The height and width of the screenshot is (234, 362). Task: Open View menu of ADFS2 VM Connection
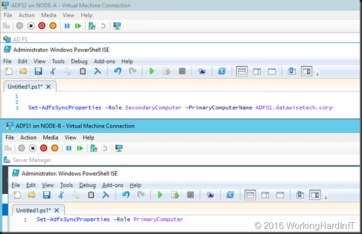(69, 15)
